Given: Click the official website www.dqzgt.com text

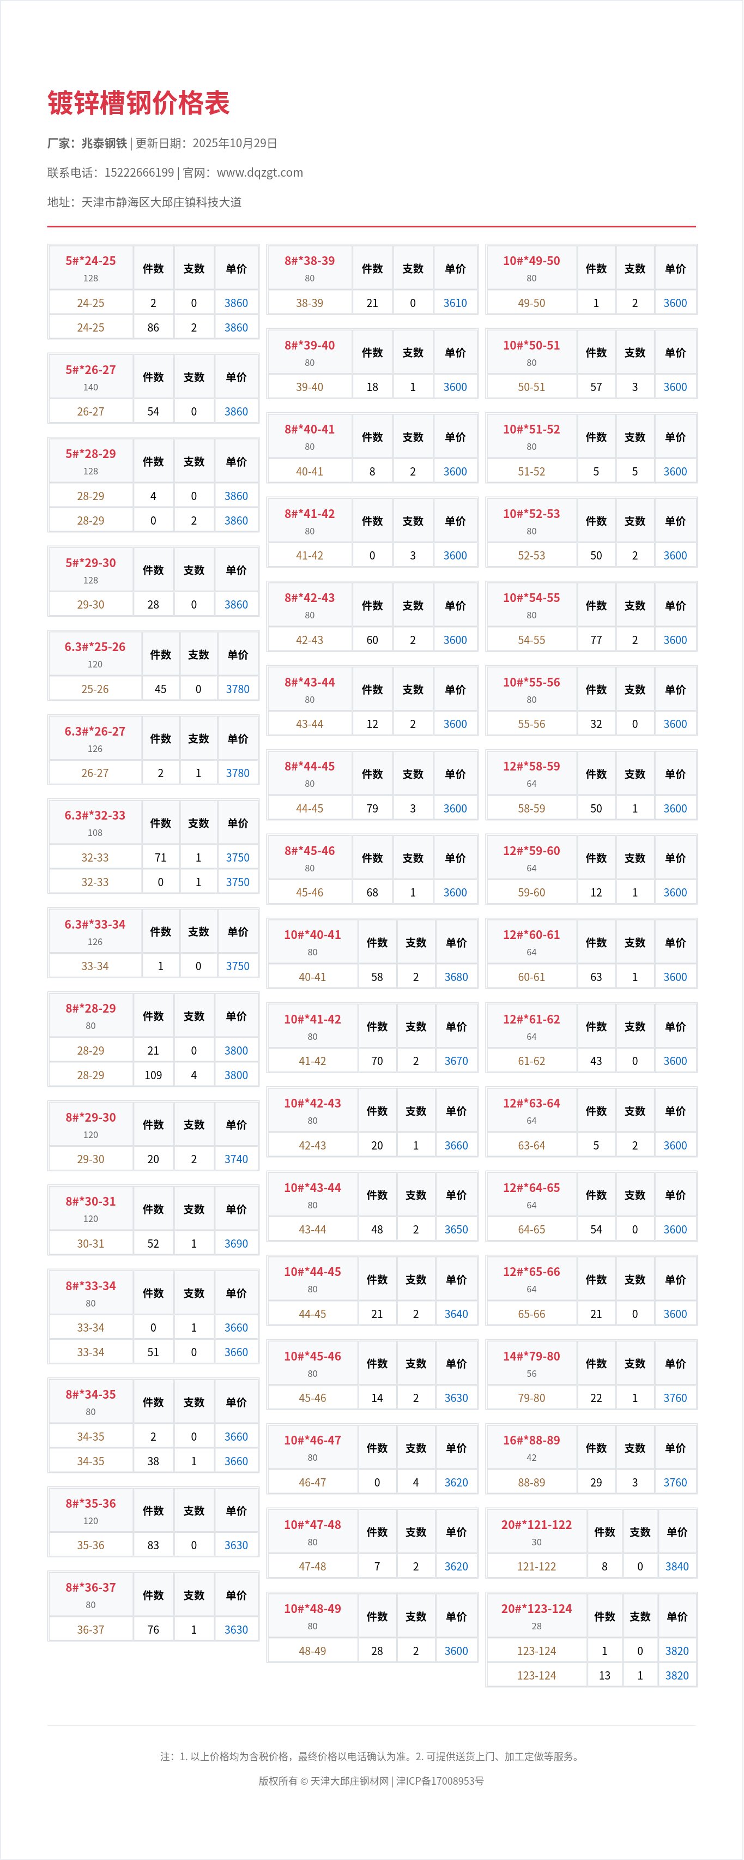Looking at the screenshot, I should point(260,172).
